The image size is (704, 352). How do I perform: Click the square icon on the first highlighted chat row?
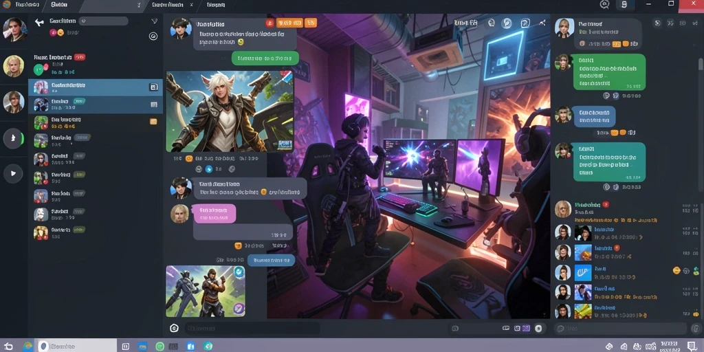[x=153, y=87]
